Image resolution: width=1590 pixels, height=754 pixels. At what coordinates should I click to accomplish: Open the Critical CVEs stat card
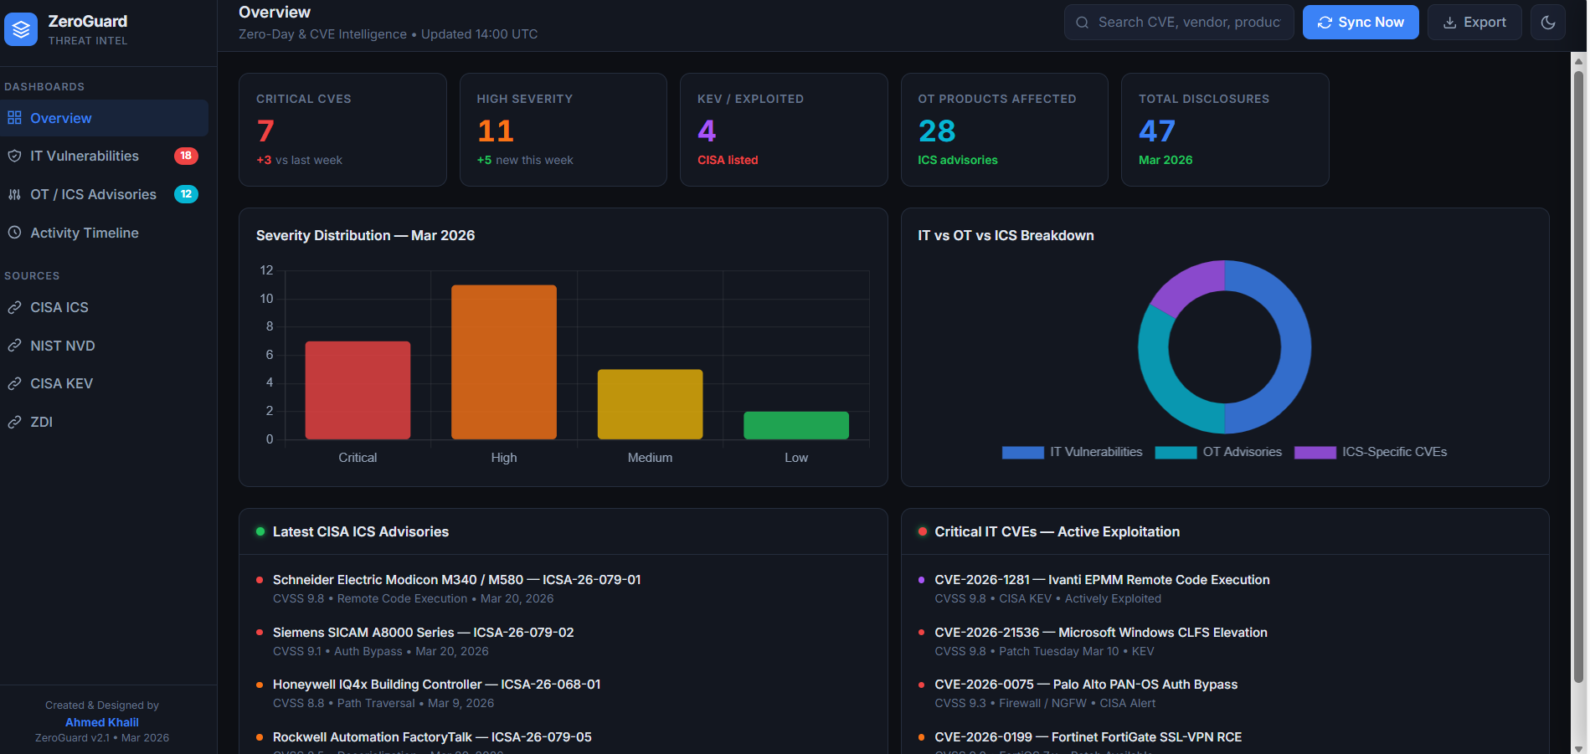pyautogui.click(x=342, y=130)
